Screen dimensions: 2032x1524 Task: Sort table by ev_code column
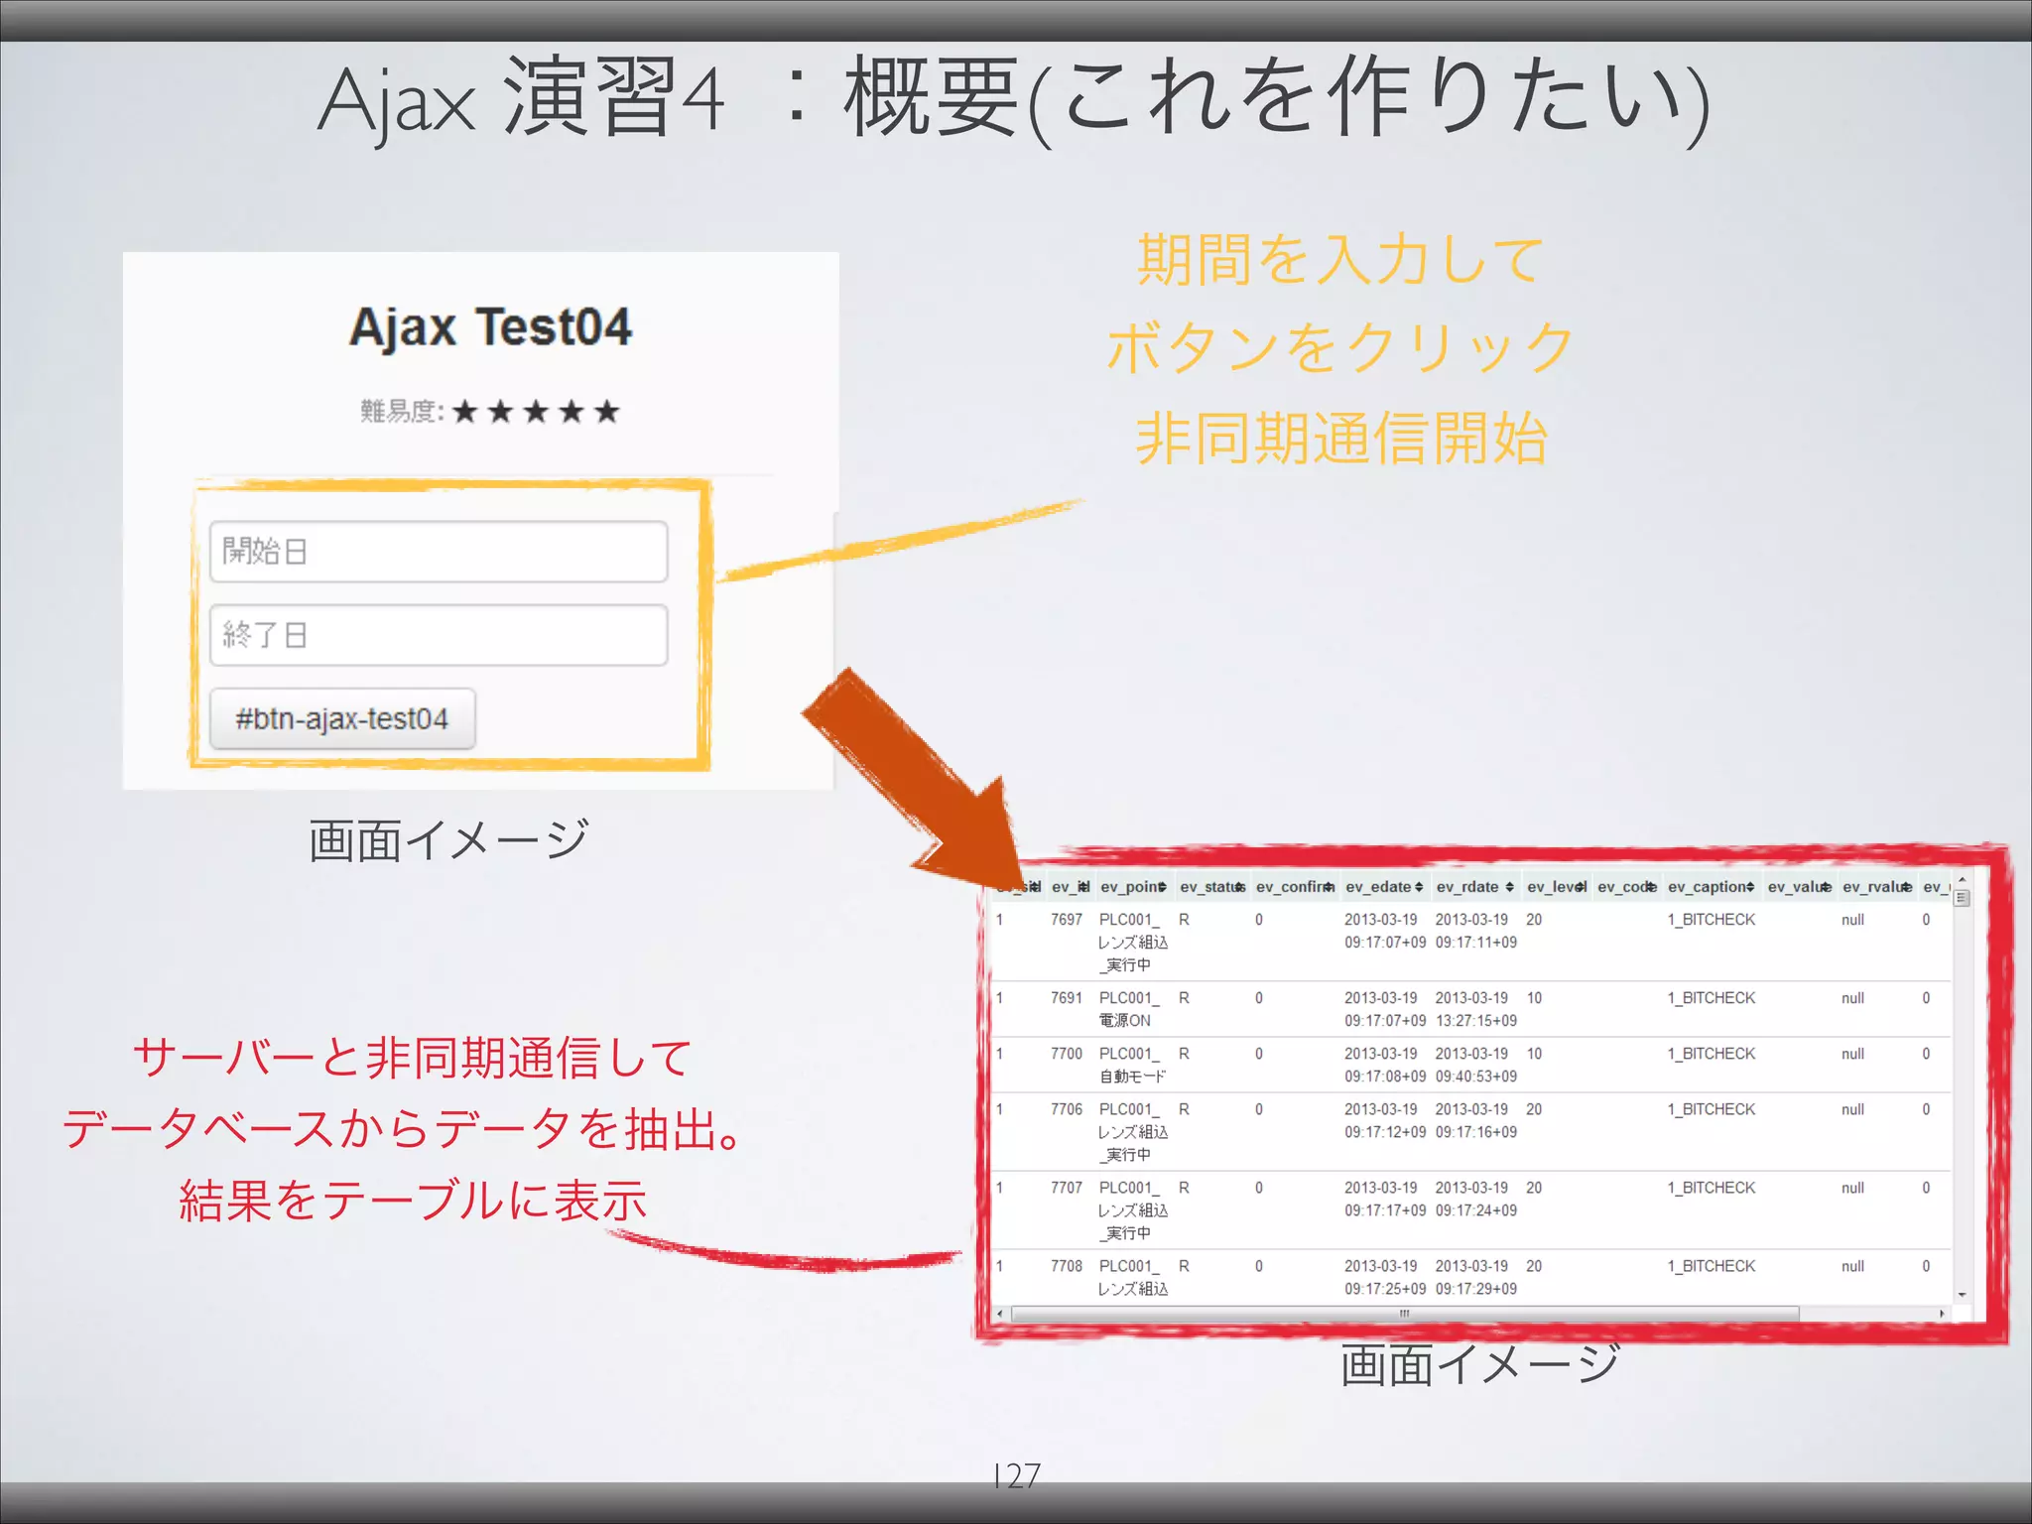1627,887
